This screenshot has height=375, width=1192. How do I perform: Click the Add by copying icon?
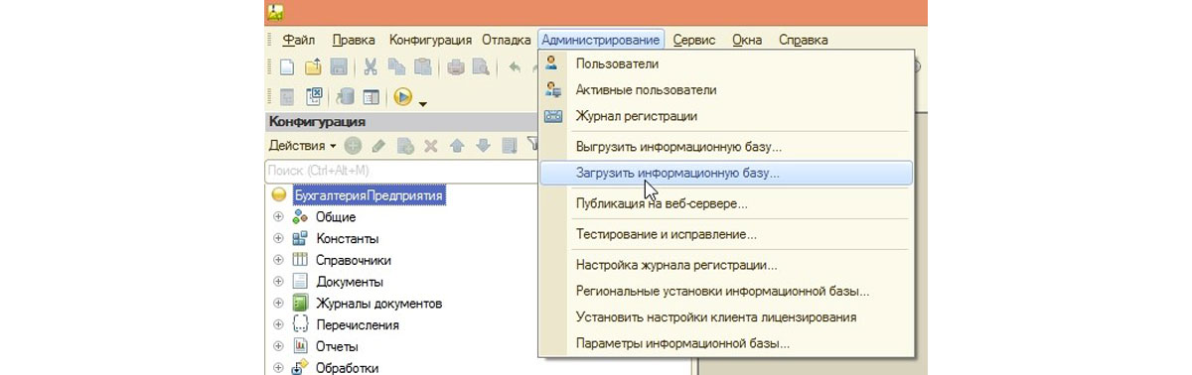pyautogui.click(x=404, y=146)
